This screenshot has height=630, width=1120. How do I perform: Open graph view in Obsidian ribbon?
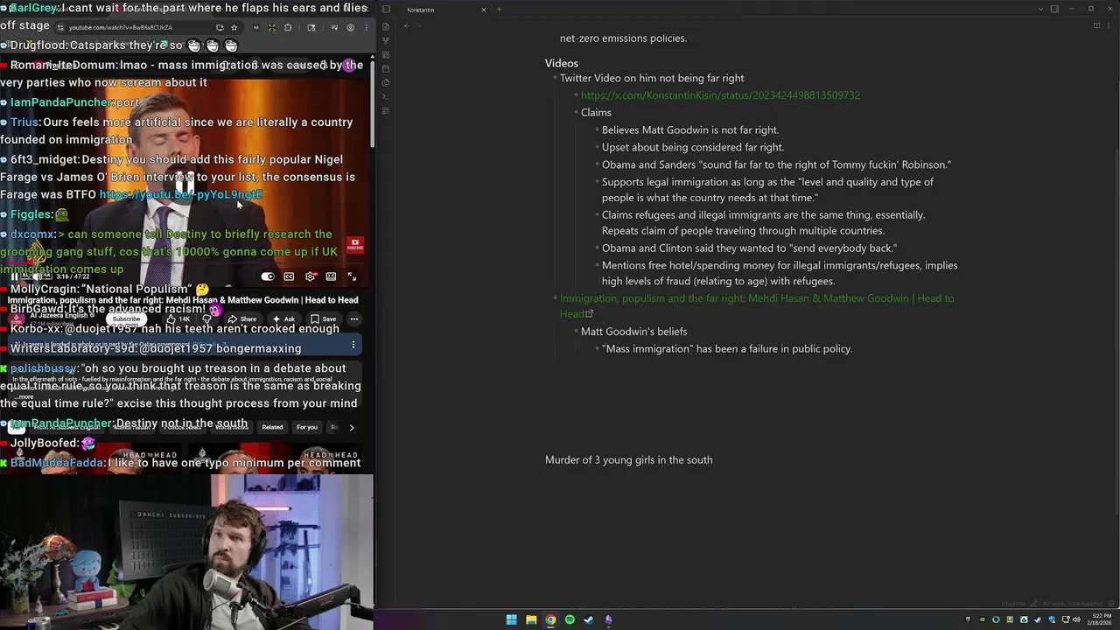coord(386,40)
